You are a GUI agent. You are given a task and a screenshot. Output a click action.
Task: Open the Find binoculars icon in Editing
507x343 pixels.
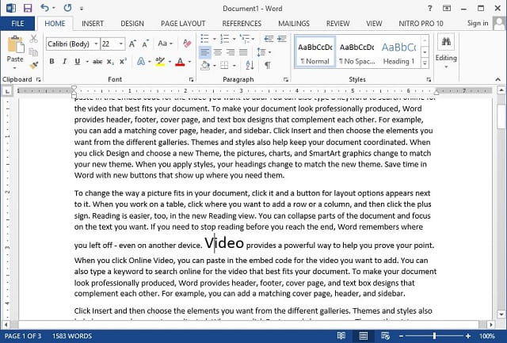tap(446, 42)
